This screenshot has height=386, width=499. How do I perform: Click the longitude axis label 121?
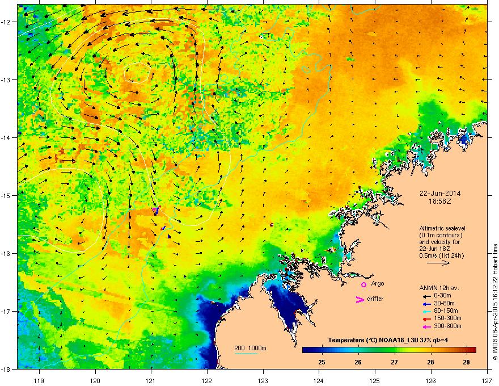click(151, 380)
